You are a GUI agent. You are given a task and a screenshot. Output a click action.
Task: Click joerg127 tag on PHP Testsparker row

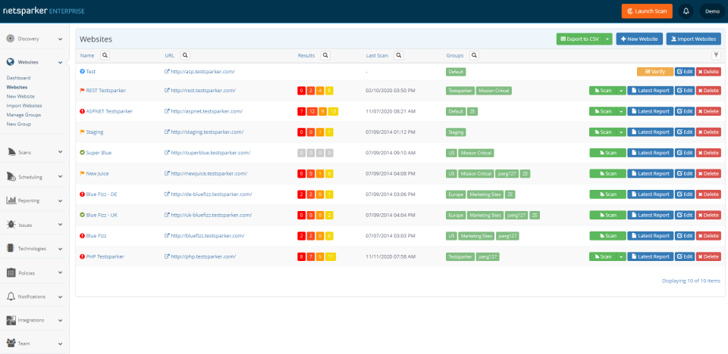pyautogui.click(x=488, y=256)
